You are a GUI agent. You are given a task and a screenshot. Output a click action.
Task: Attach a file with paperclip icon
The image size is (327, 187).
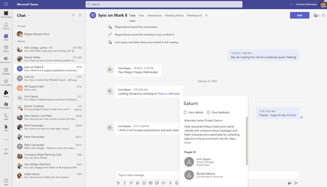[x=131, y=183]
